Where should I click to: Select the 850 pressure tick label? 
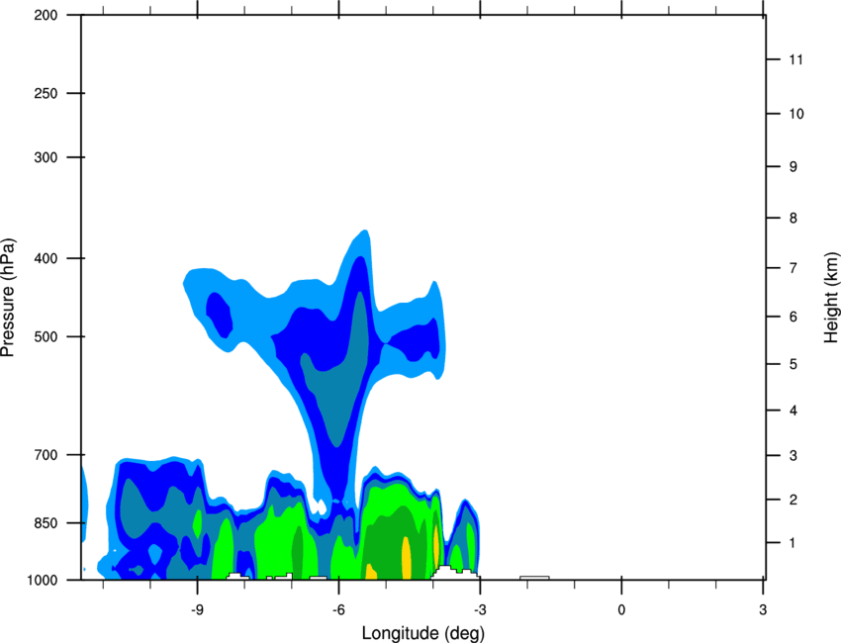[x=46, y=523]
